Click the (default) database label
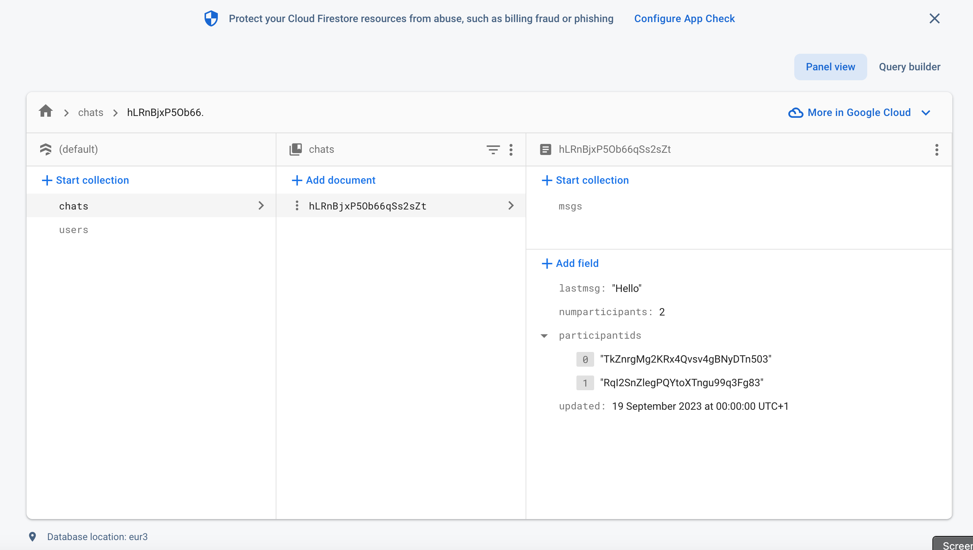The height and width of the screenshot is (550, 973). click(x=78, y=149)
